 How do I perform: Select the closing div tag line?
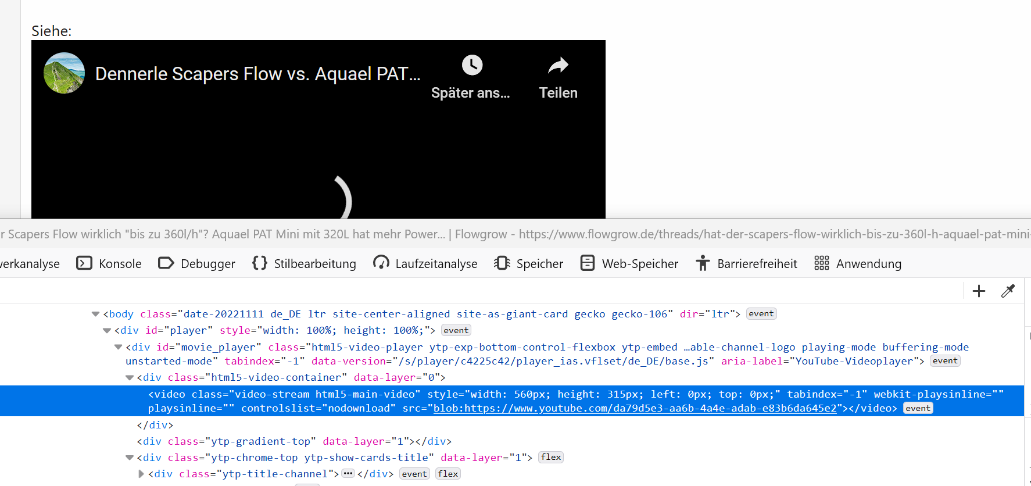[x=155, y=425]
